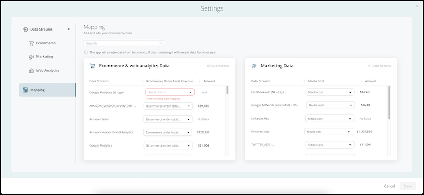Click 'No Data' for Amazon Seller row

(204, 119)
